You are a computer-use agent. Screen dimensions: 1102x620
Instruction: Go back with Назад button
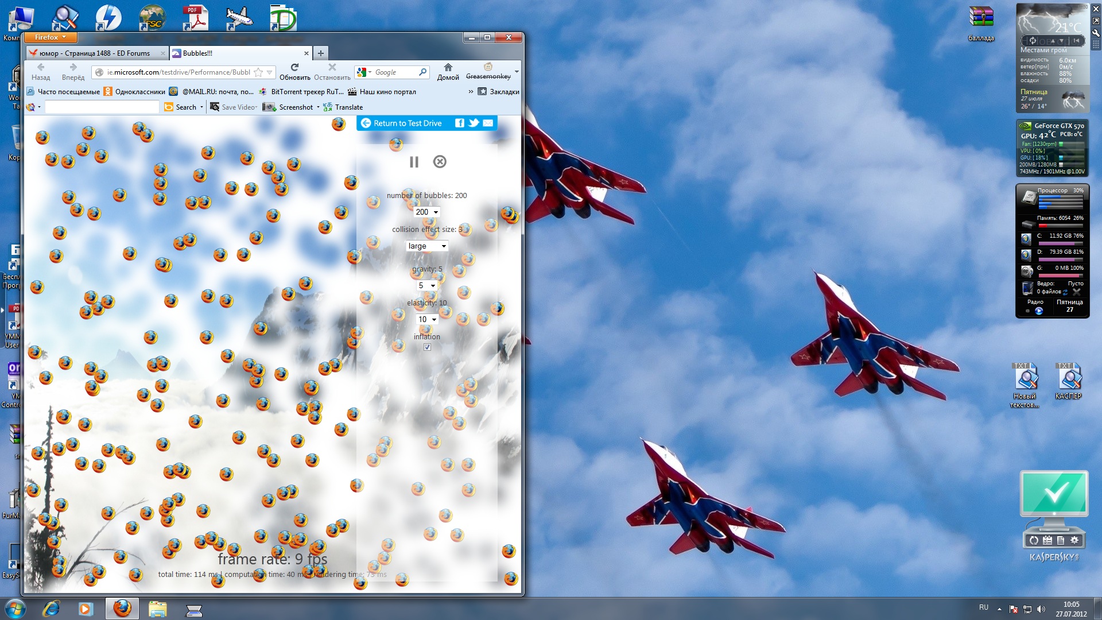click(x=41, y=72)
